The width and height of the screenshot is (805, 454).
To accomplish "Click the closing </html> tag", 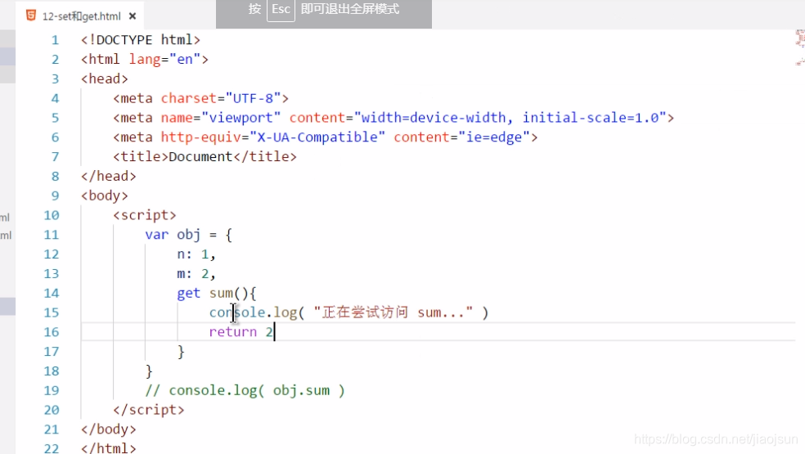I will pyautogui.click(x=108, y=448).
